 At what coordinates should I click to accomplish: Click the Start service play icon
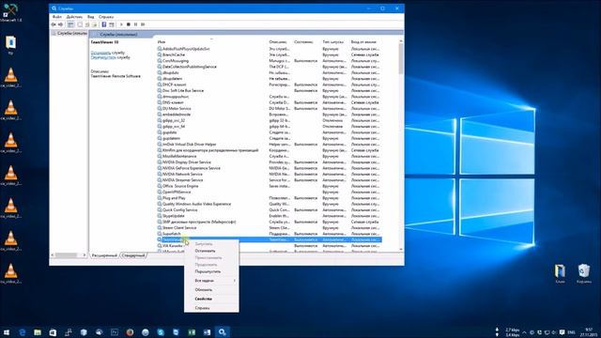pyautogui.click(x=121, y=24)
